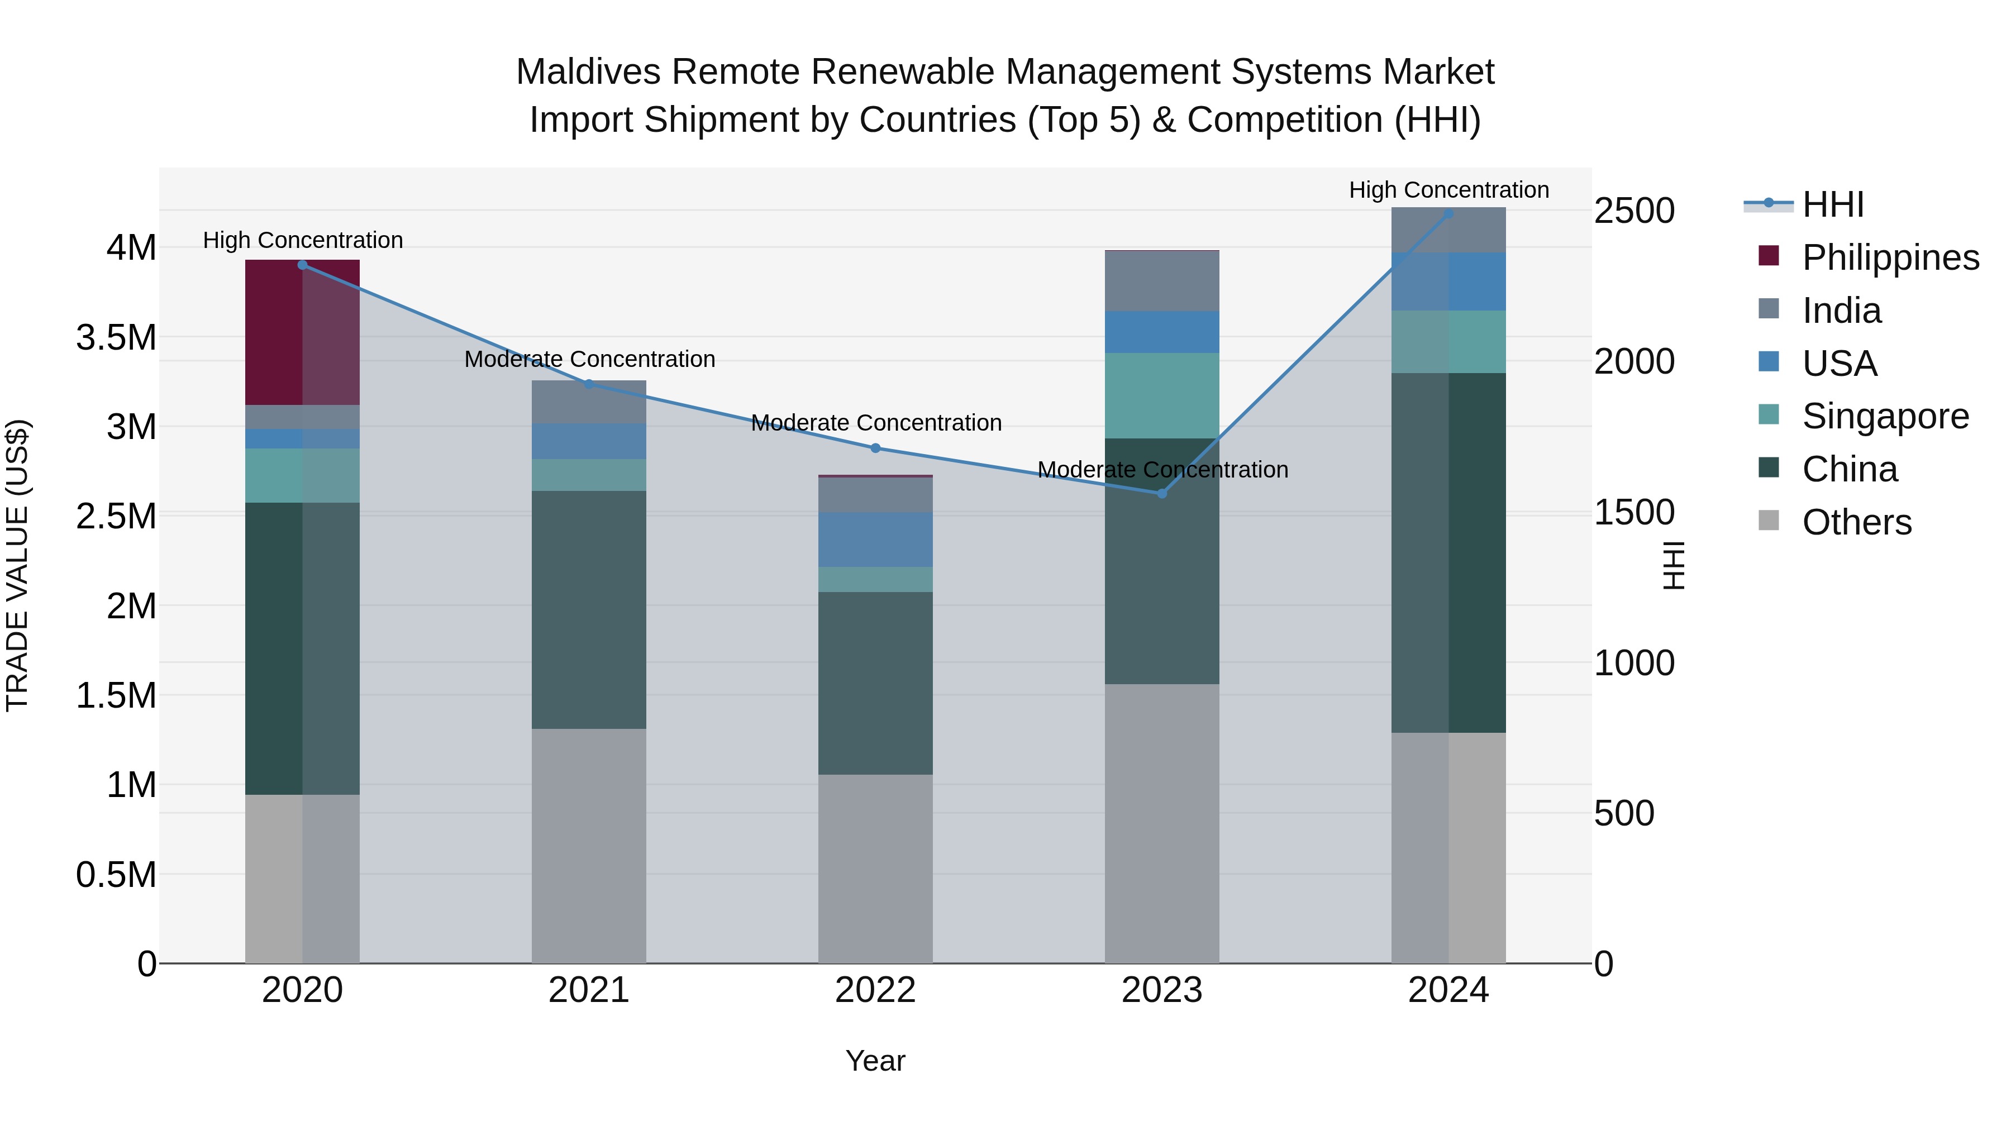The width and height of the screenshot is (2011, 1131).
Task: Click the 2024 HHI data point marker
Action: click(x=1448, y=214)
